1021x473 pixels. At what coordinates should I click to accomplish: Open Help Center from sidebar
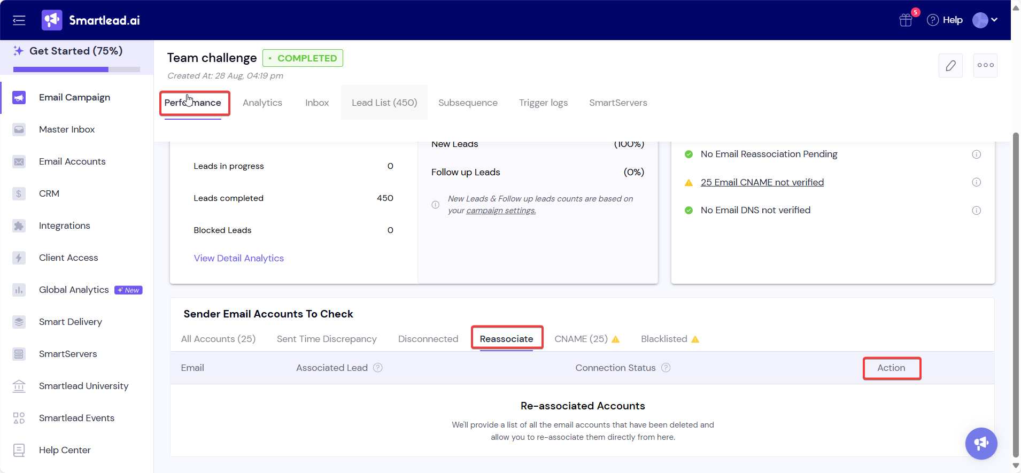[x=65, y=450]
